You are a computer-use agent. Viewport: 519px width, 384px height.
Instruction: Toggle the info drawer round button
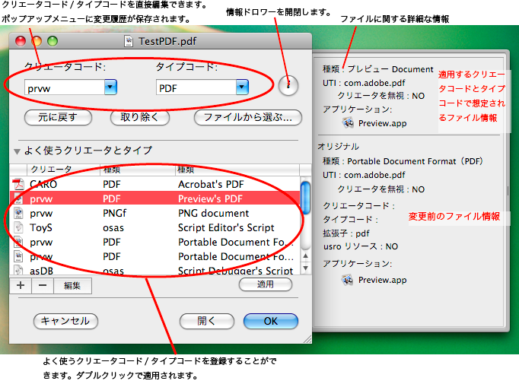click(x=288, y=85)
